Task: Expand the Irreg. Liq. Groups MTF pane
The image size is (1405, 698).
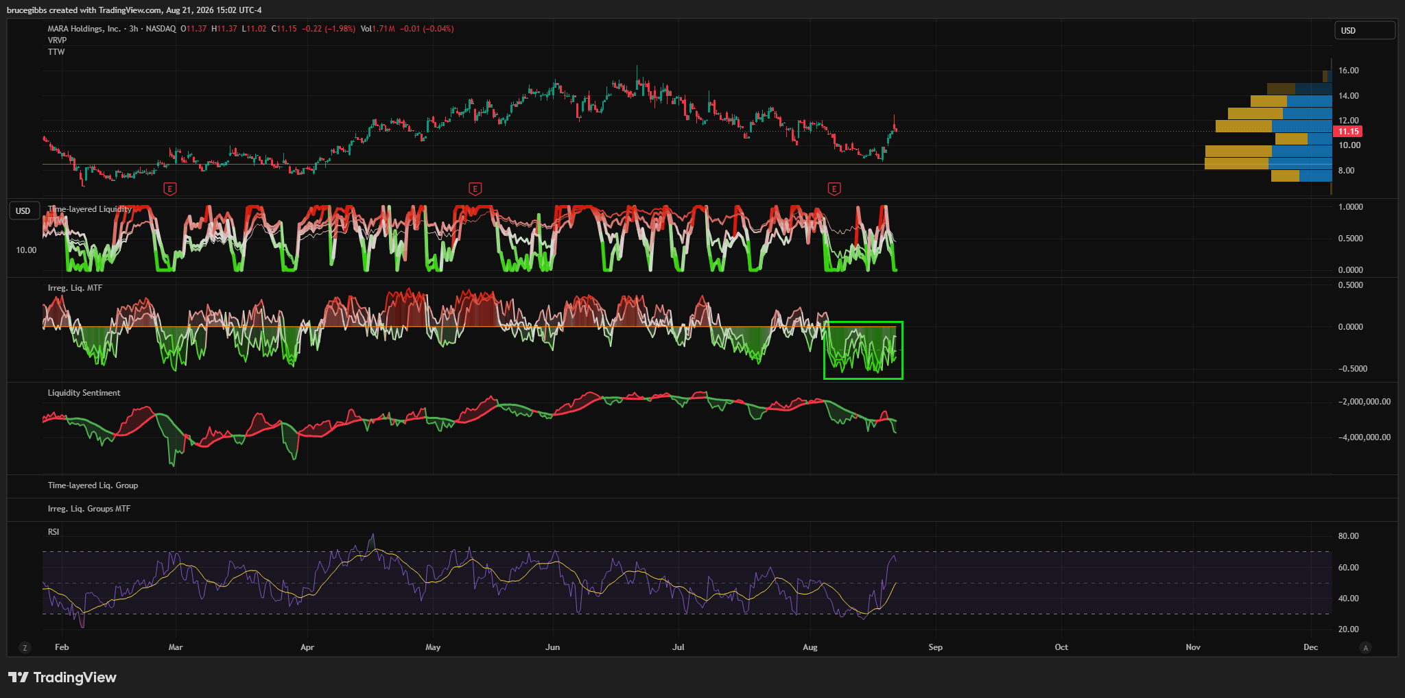Action: pyautogui.click(x=89, y=509)
